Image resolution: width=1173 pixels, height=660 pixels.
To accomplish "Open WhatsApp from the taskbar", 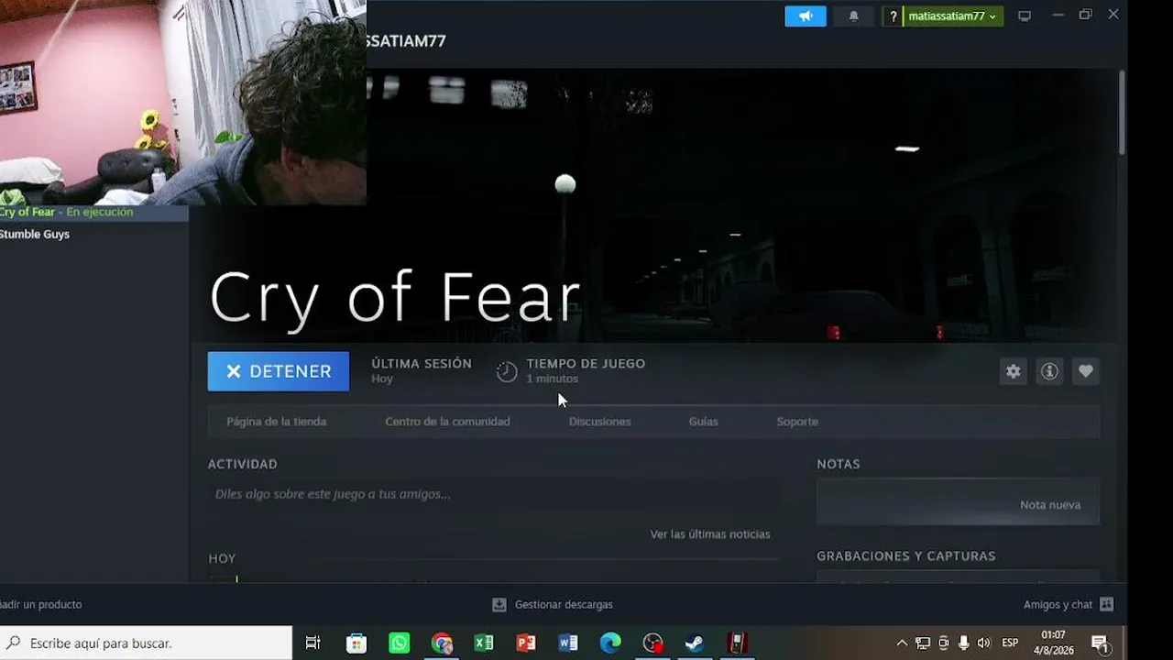I will click(399, 643).
